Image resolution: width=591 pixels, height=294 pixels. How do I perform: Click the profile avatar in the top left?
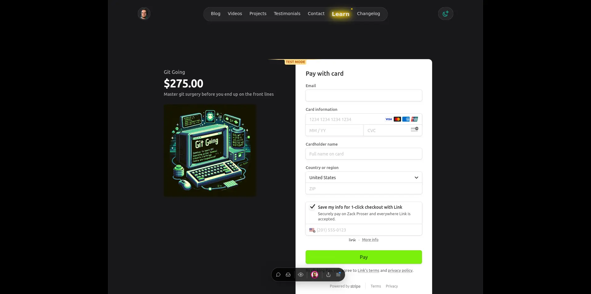144,14
